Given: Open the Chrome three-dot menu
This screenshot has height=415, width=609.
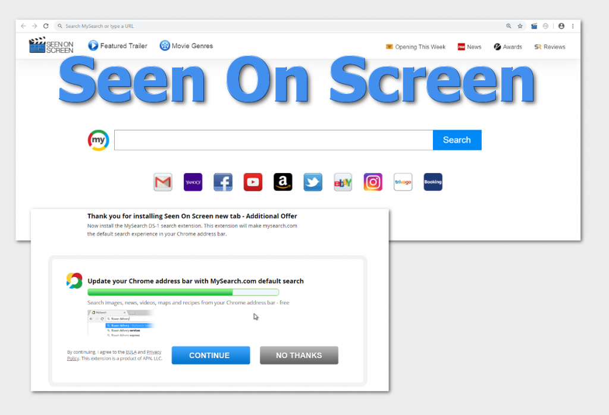Looking at the screenshot, I should tap(573, 26).
